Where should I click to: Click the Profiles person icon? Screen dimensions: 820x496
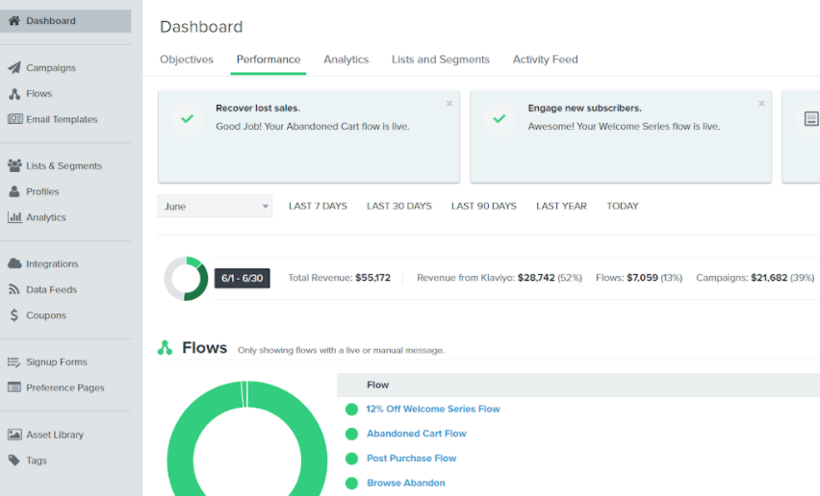14,191
